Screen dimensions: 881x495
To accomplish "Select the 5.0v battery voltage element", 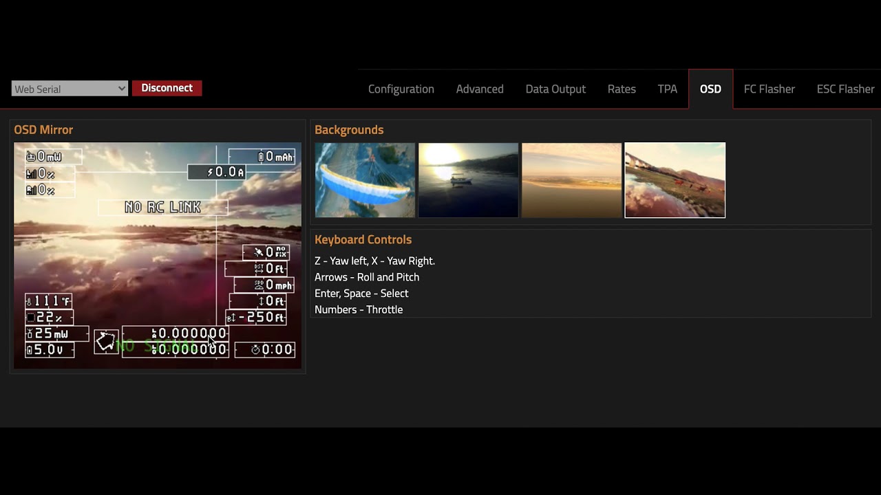I will [50, 350].
